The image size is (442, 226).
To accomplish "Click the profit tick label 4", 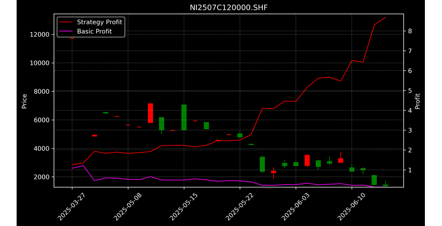I will [x=410, y=110].
